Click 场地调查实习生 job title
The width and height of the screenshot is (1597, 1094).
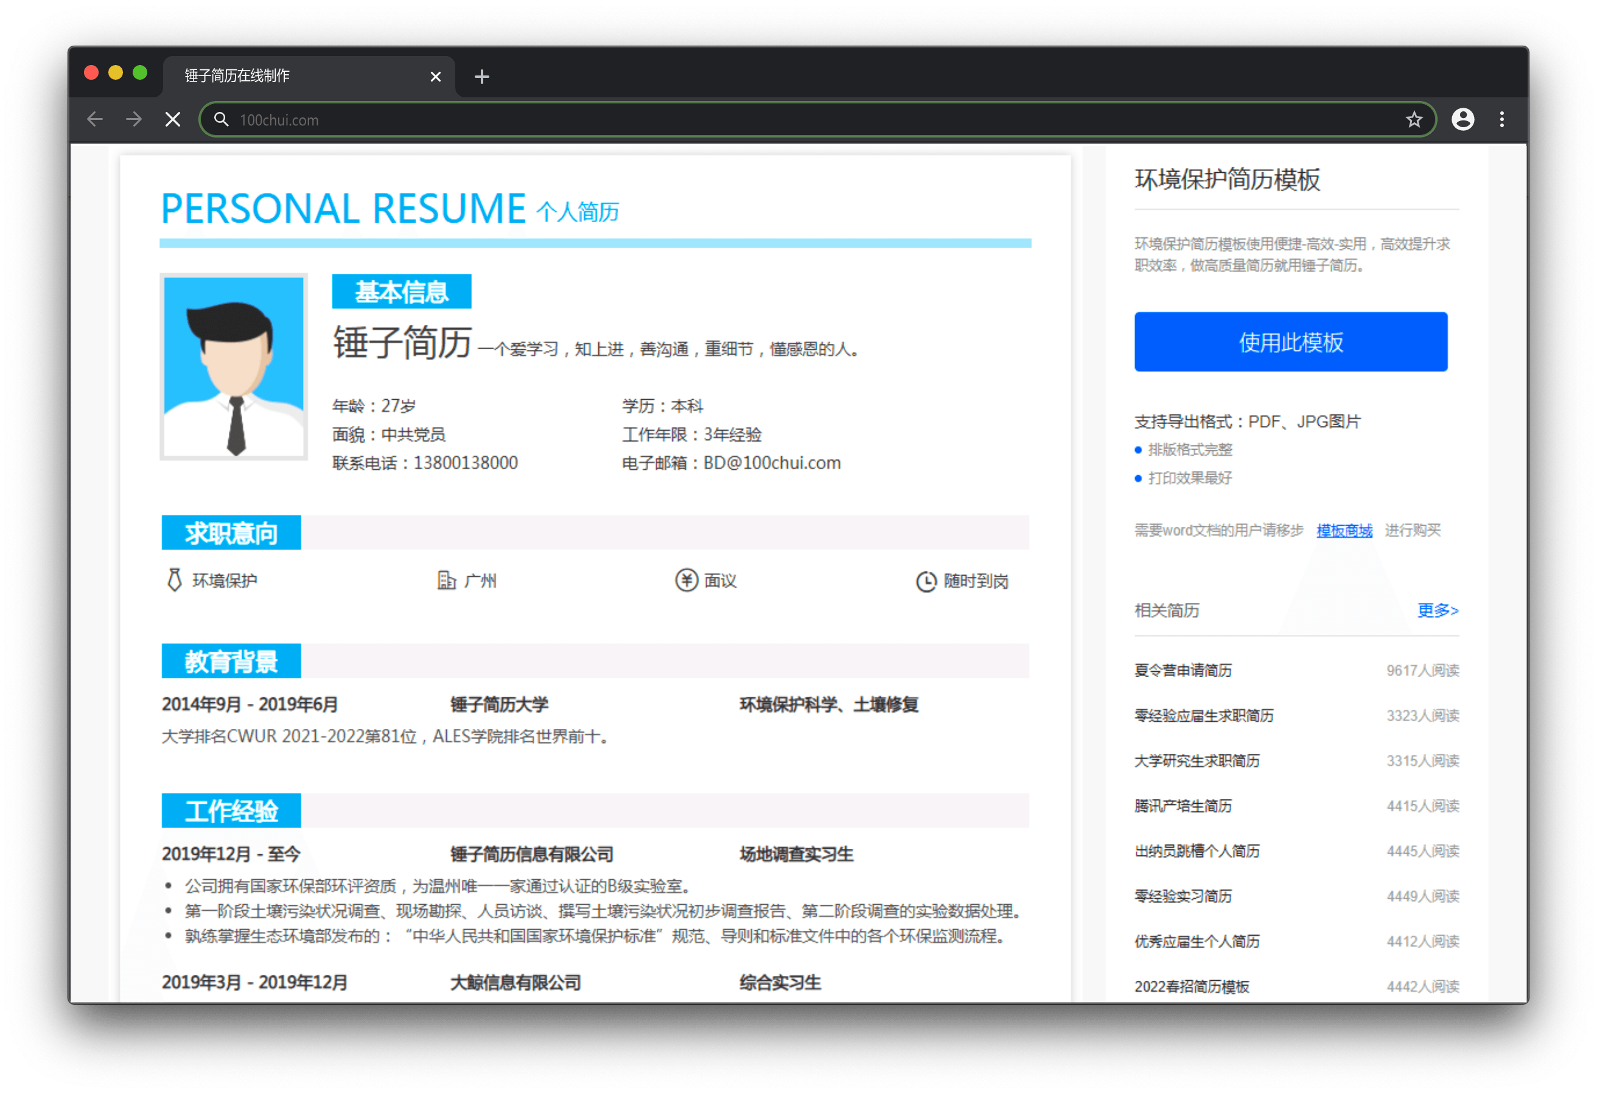pyautogui.click(x=795, y=854)
